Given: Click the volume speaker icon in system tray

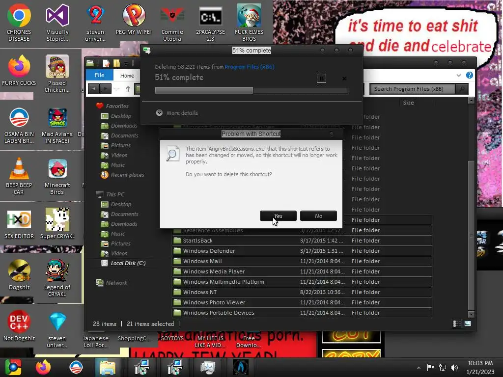Looking at the screenshot, I should (454, 367).
